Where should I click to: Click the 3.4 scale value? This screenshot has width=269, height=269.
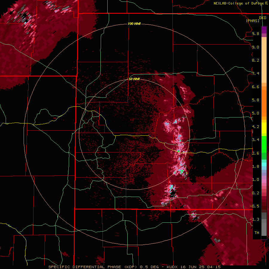coord(256,140)
